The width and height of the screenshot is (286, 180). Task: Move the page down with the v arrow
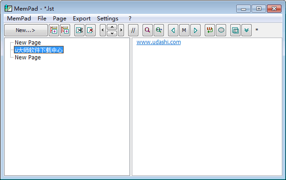pyautogui.click(x=112, y=33)
